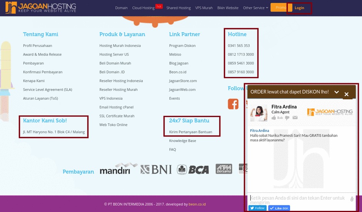Screen dimensions: 362x212
Task: Open the Events link
Action: pos(175,98)
